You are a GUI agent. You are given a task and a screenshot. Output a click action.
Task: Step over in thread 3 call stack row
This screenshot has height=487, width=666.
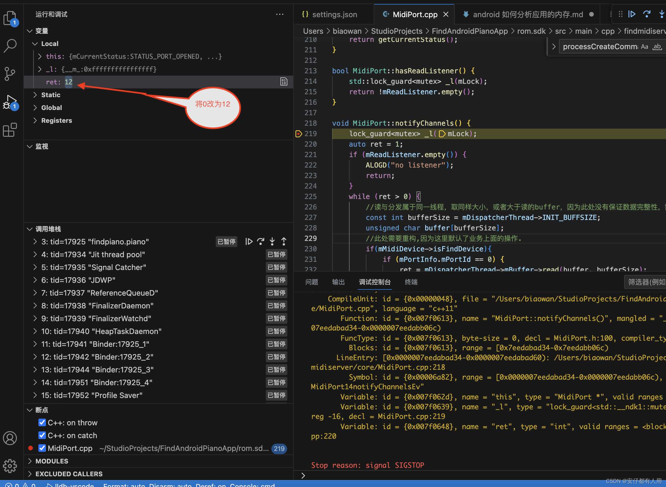click(x=261, y=242)
